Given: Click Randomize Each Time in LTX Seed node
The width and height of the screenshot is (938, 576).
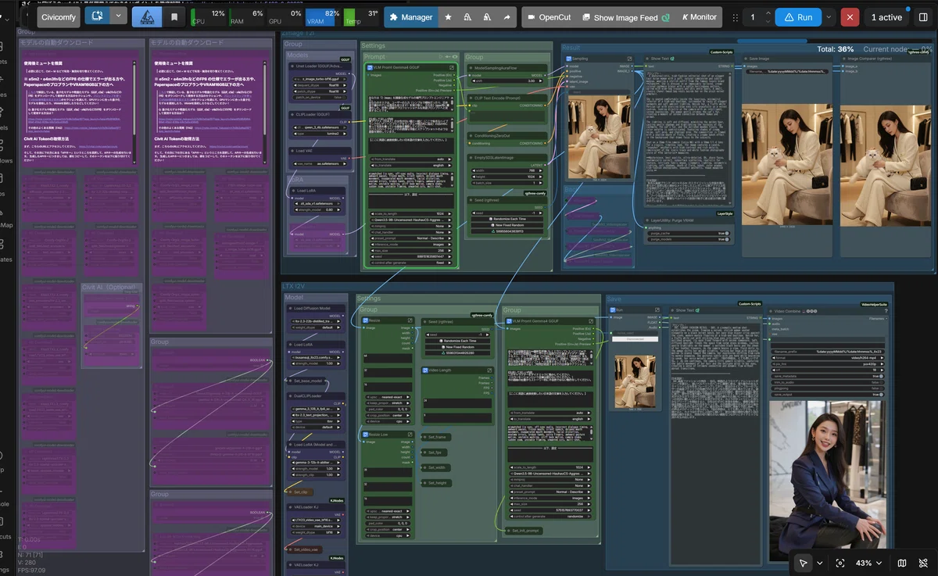Looking at the screenshot, I should (x=457, y=342).
